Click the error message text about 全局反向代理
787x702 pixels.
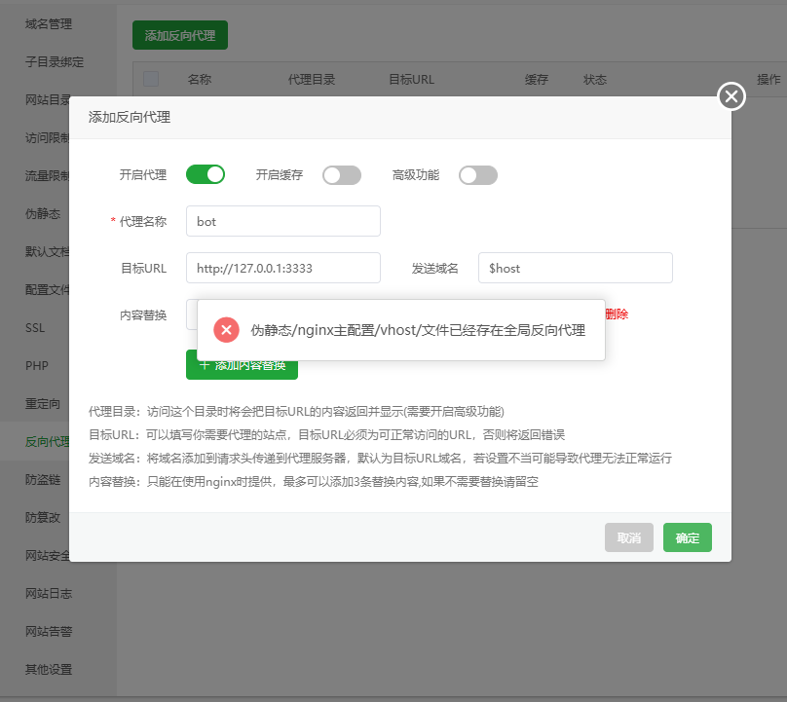pyautogui.click(x=418, y=330)
